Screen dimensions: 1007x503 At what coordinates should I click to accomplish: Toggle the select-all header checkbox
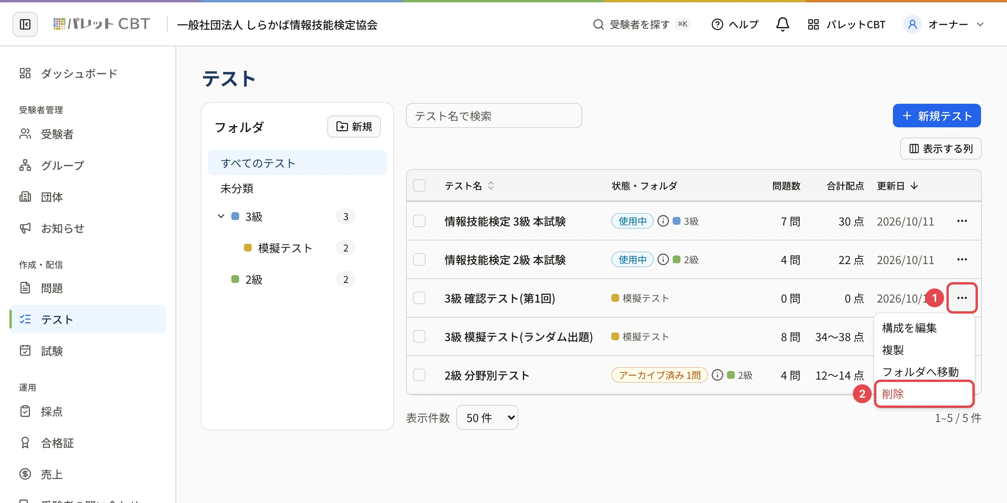click(x=419, y=185)
